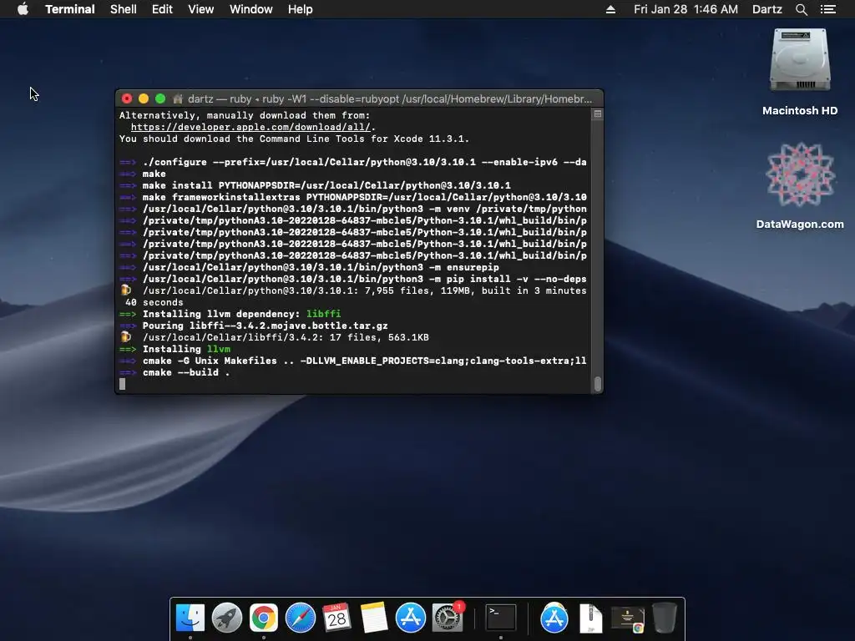Click the Command Line Tools for Xcode 11.3.1 line

click(x=294, y=139)
